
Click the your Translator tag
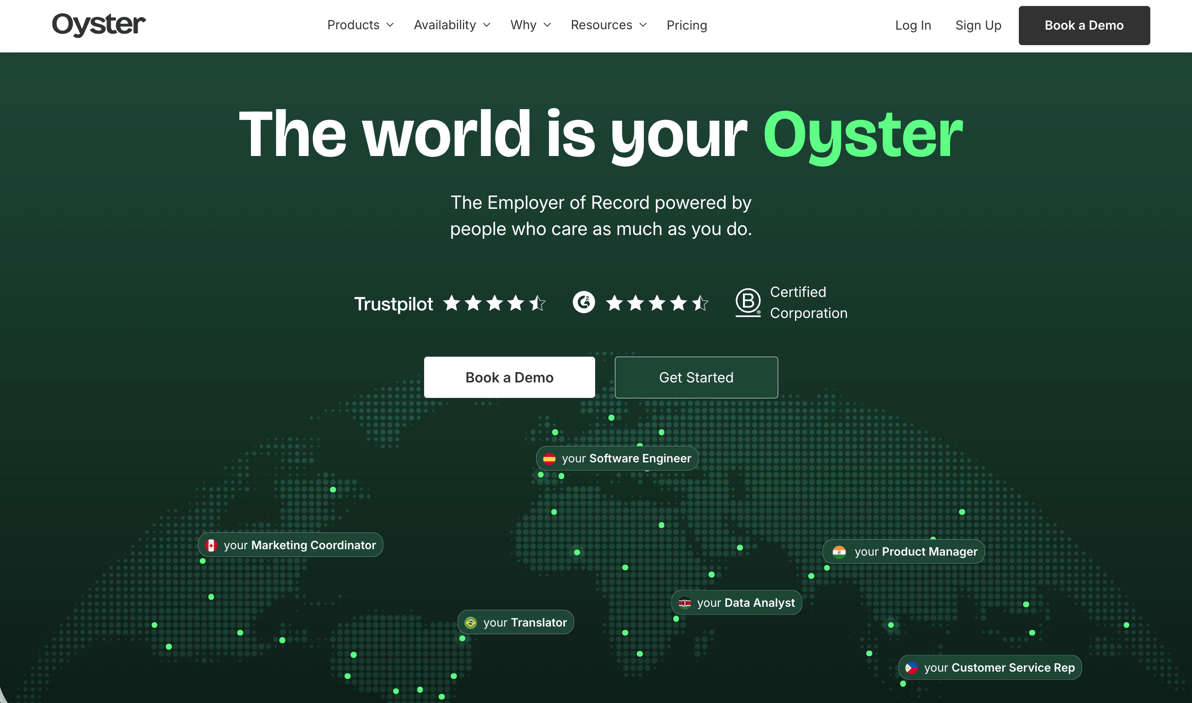[516, 622]
